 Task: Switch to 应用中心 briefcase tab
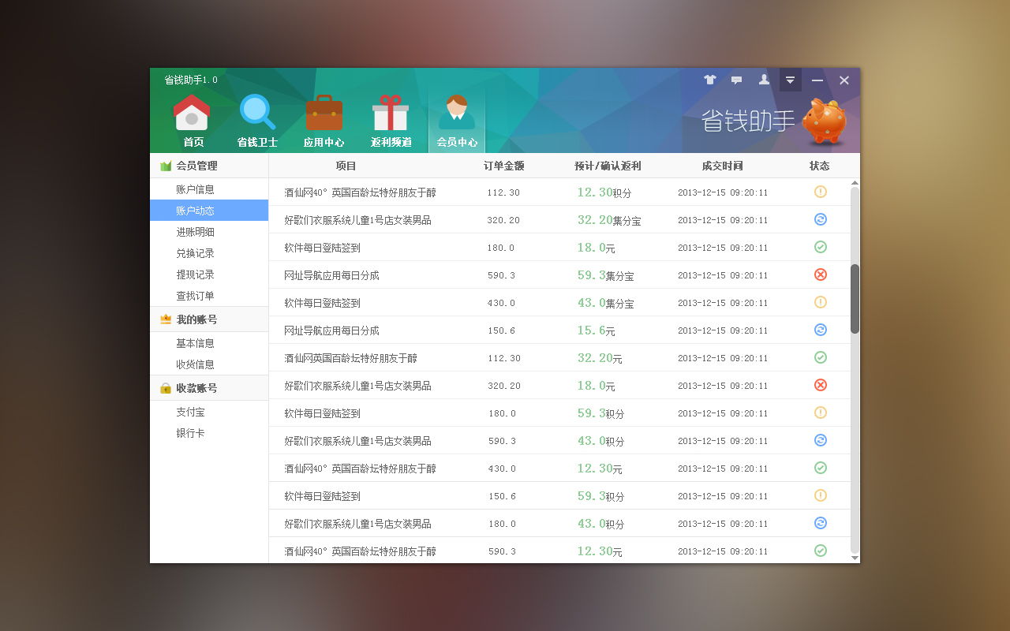(324, 121)
